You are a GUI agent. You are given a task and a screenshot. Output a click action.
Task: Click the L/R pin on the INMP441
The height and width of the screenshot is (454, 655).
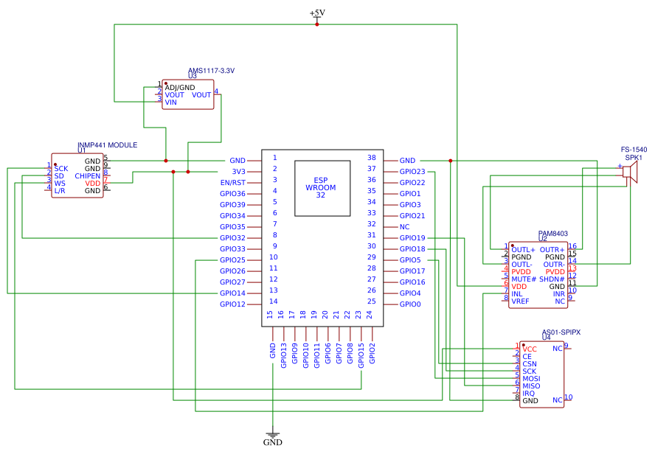click(x=60, y=191)
